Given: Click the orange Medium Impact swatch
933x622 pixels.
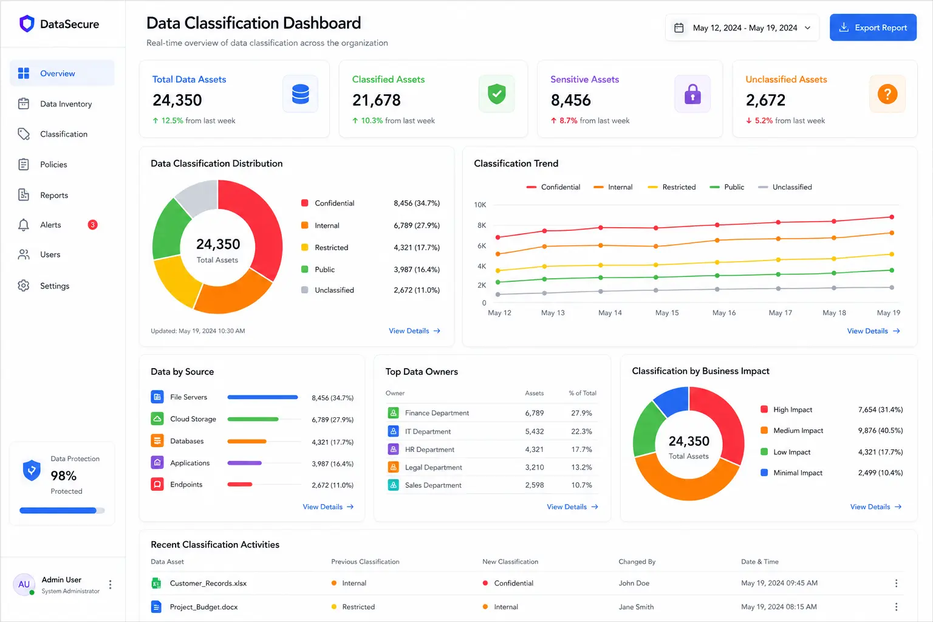Looking at the screenshot, I should click(x=764, y=430).
